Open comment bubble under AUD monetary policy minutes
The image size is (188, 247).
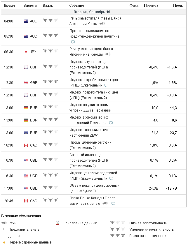(x=73, y=42)
